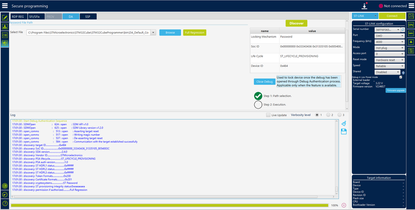
Task: Click the full chip erase icon in the left sidebar
Action: point(5,195)
